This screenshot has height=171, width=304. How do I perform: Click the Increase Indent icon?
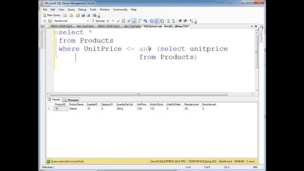pyautogui.click(x=185, y=21)
